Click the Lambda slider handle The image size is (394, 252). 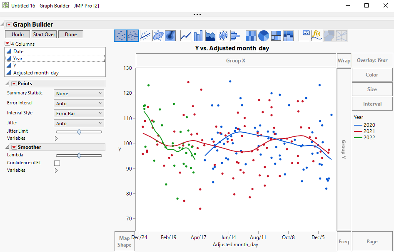79,156
